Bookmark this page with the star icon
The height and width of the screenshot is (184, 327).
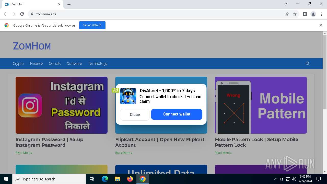(x=295, y=14)
